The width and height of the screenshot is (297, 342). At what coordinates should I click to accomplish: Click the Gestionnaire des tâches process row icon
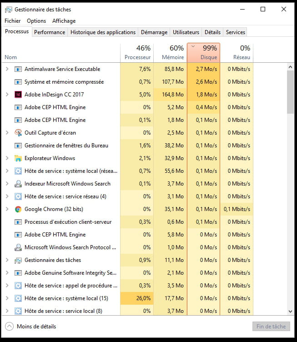click(18, 260)
